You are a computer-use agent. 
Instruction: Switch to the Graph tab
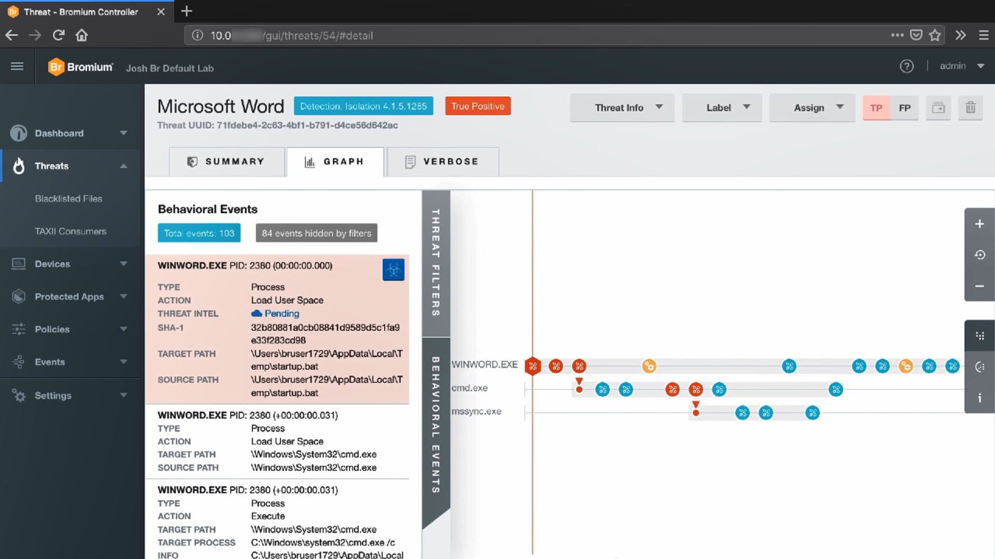click(x=335, y=162)
